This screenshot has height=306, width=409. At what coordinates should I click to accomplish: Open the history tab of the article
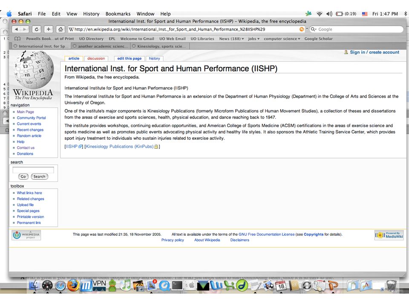[x=154, y=59]
